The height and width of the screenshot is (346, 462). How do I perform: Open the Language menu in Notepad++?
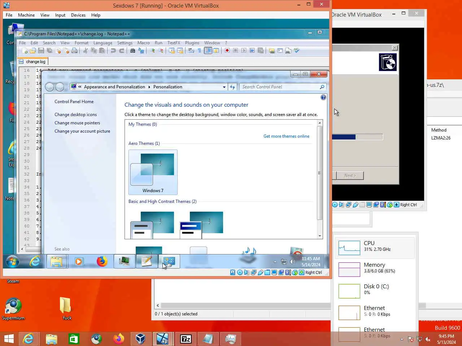[x=103, y=43]
